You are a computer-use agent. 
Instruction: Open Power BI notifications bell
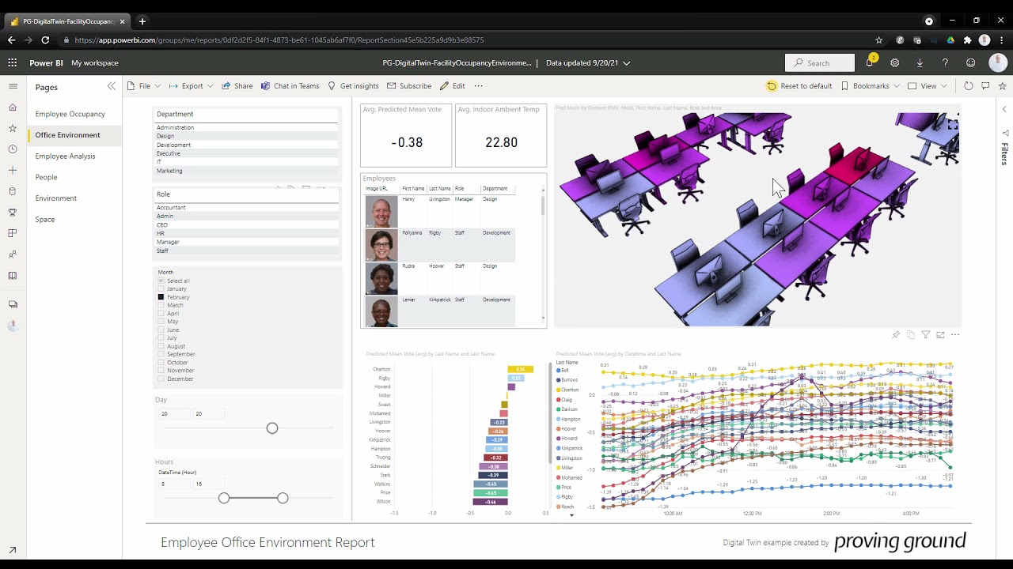[869, 62]
